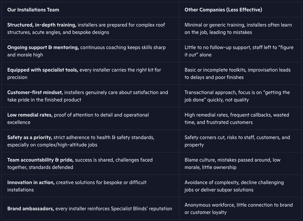
Task: Click the "Basic or incomplete toolkits" cell
Action: (238, 73)
